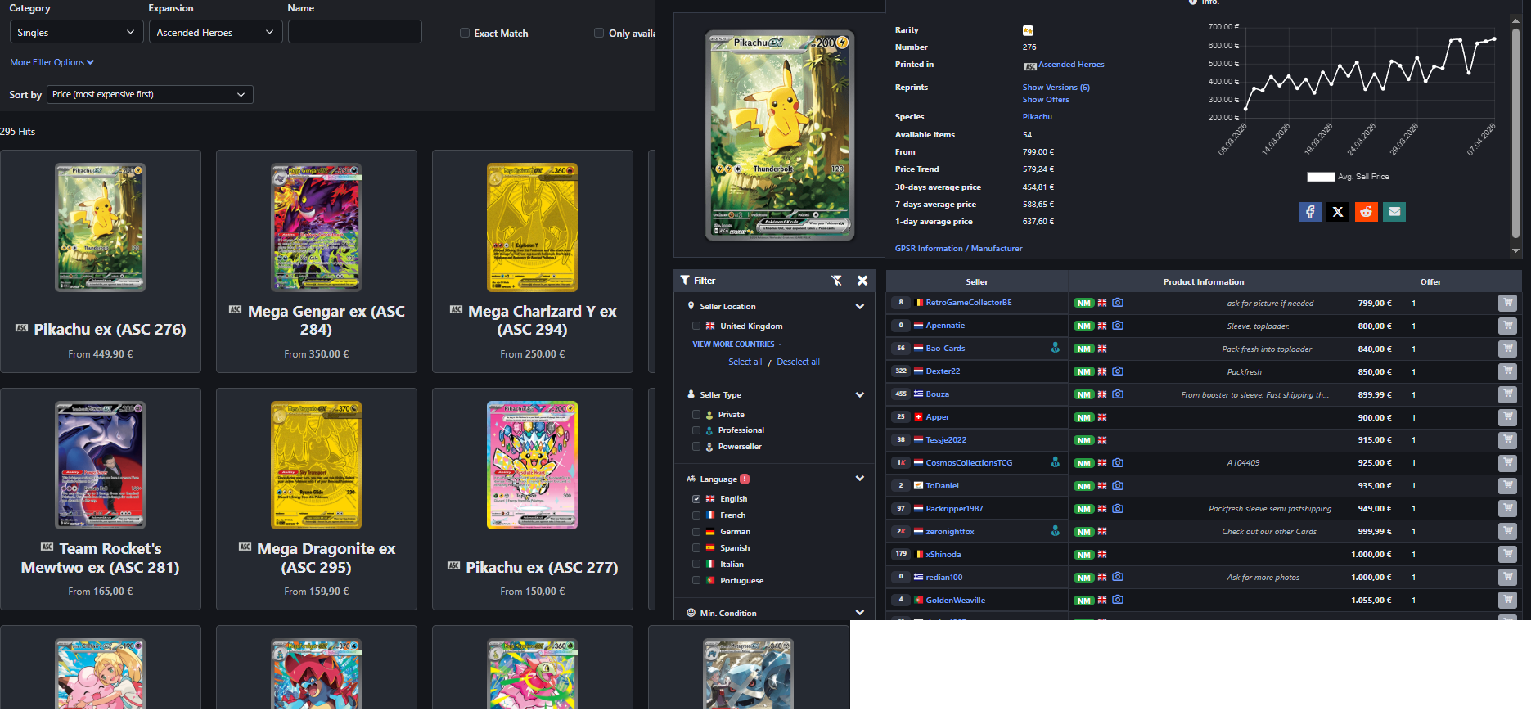View Dexter22's card photo camera icon

[x=1118, y=371]
